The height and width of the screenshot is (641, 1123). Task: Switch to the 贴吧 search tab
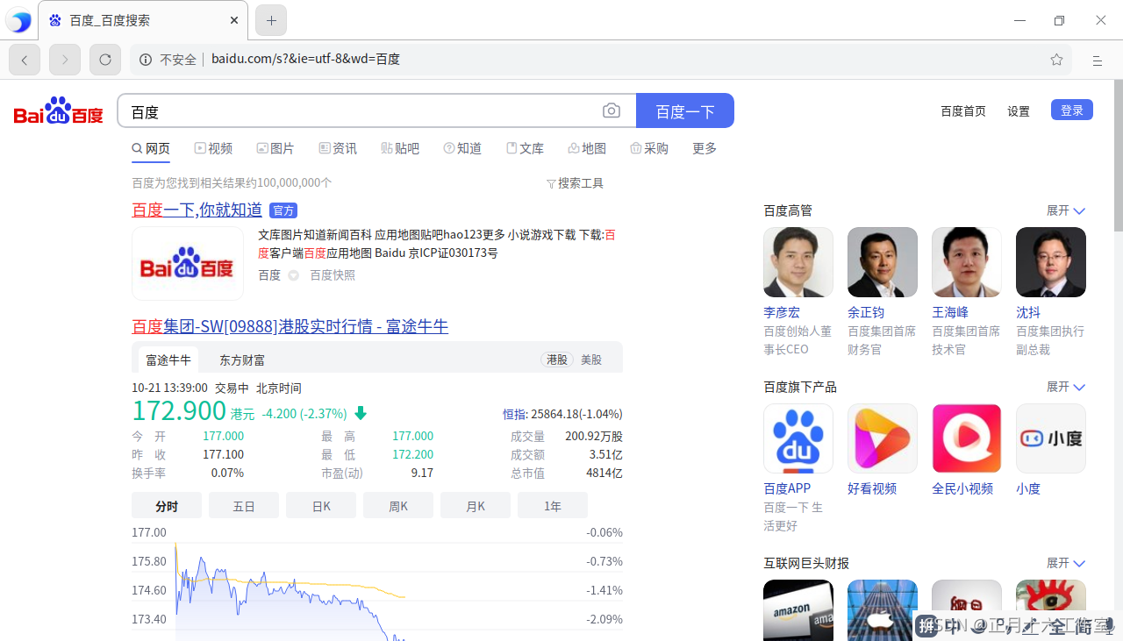coord(400,148)
